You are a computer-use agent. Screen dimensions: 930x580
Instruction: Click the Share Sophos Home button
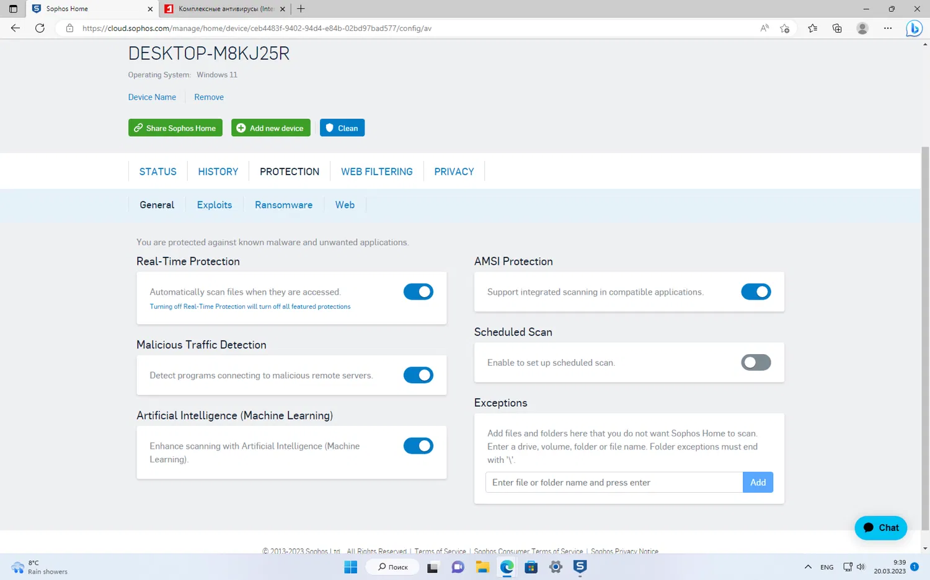tap(175, 128)
